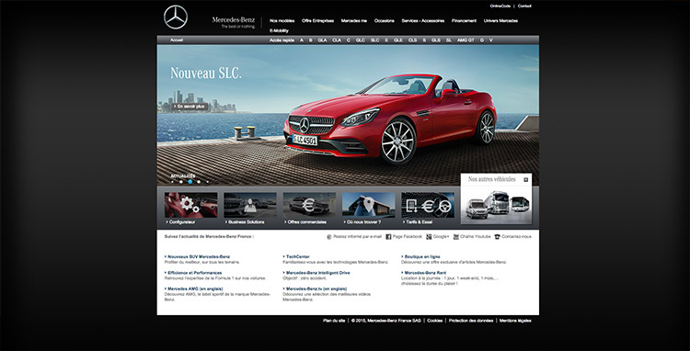Select the AMG GT quick link
Image resolution: width=690 pixels, height=351 pixels.
466,40
